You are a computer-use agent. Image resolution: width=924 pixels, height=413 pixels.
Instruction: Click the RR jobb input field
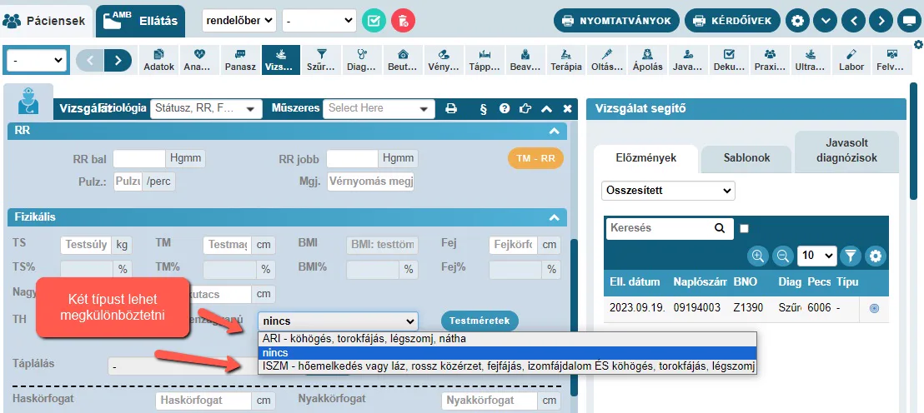coord(353,158)
